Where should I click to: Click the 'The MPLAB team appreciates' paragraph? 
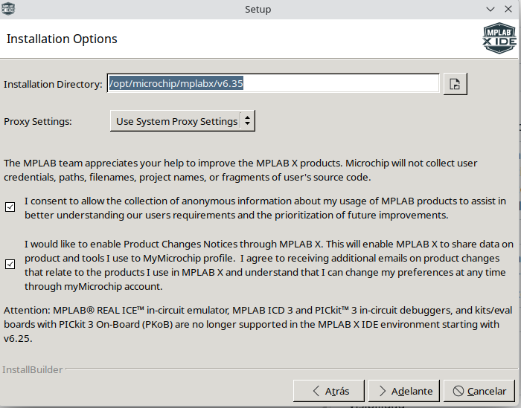(x=240, y=170)
